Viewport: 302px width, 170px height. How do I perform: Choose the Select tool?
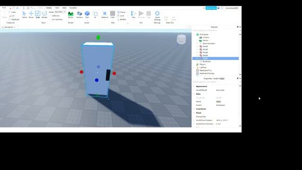click(24, 15)
